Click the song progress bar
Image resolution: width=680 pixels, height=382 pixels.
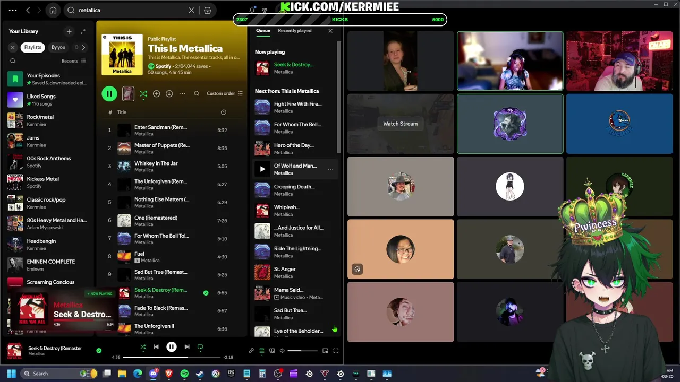[x=172, y=357]
